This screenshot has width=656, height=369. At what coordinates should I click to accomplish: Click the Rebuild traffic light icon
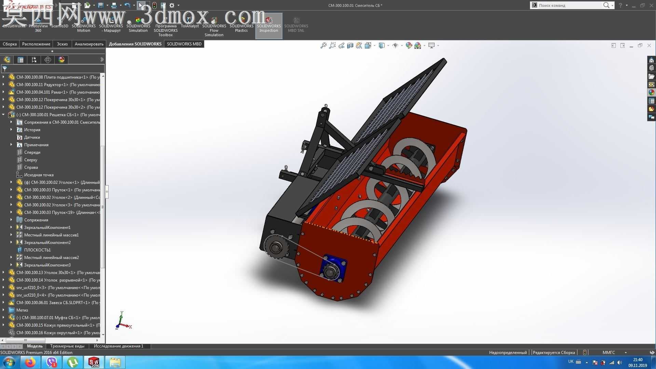point(154,5)
